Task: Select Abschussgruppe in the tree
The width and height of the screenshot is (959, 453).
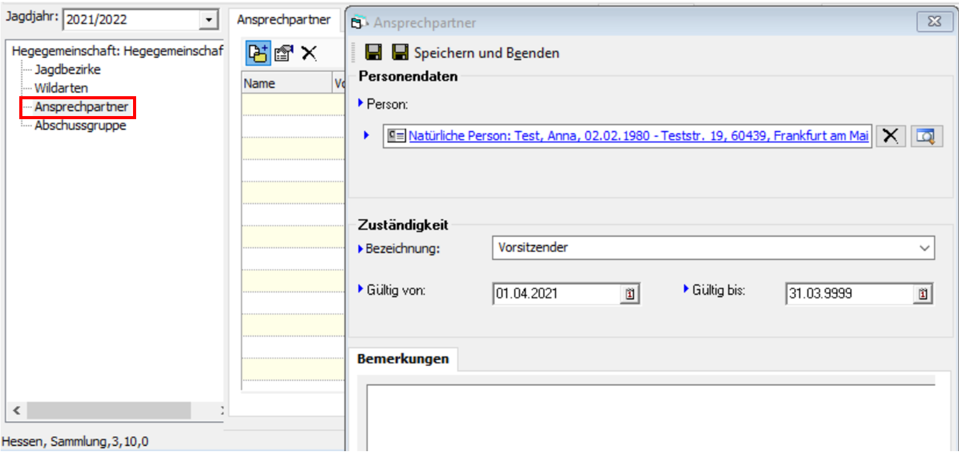Action: click(x=80, y=125)
